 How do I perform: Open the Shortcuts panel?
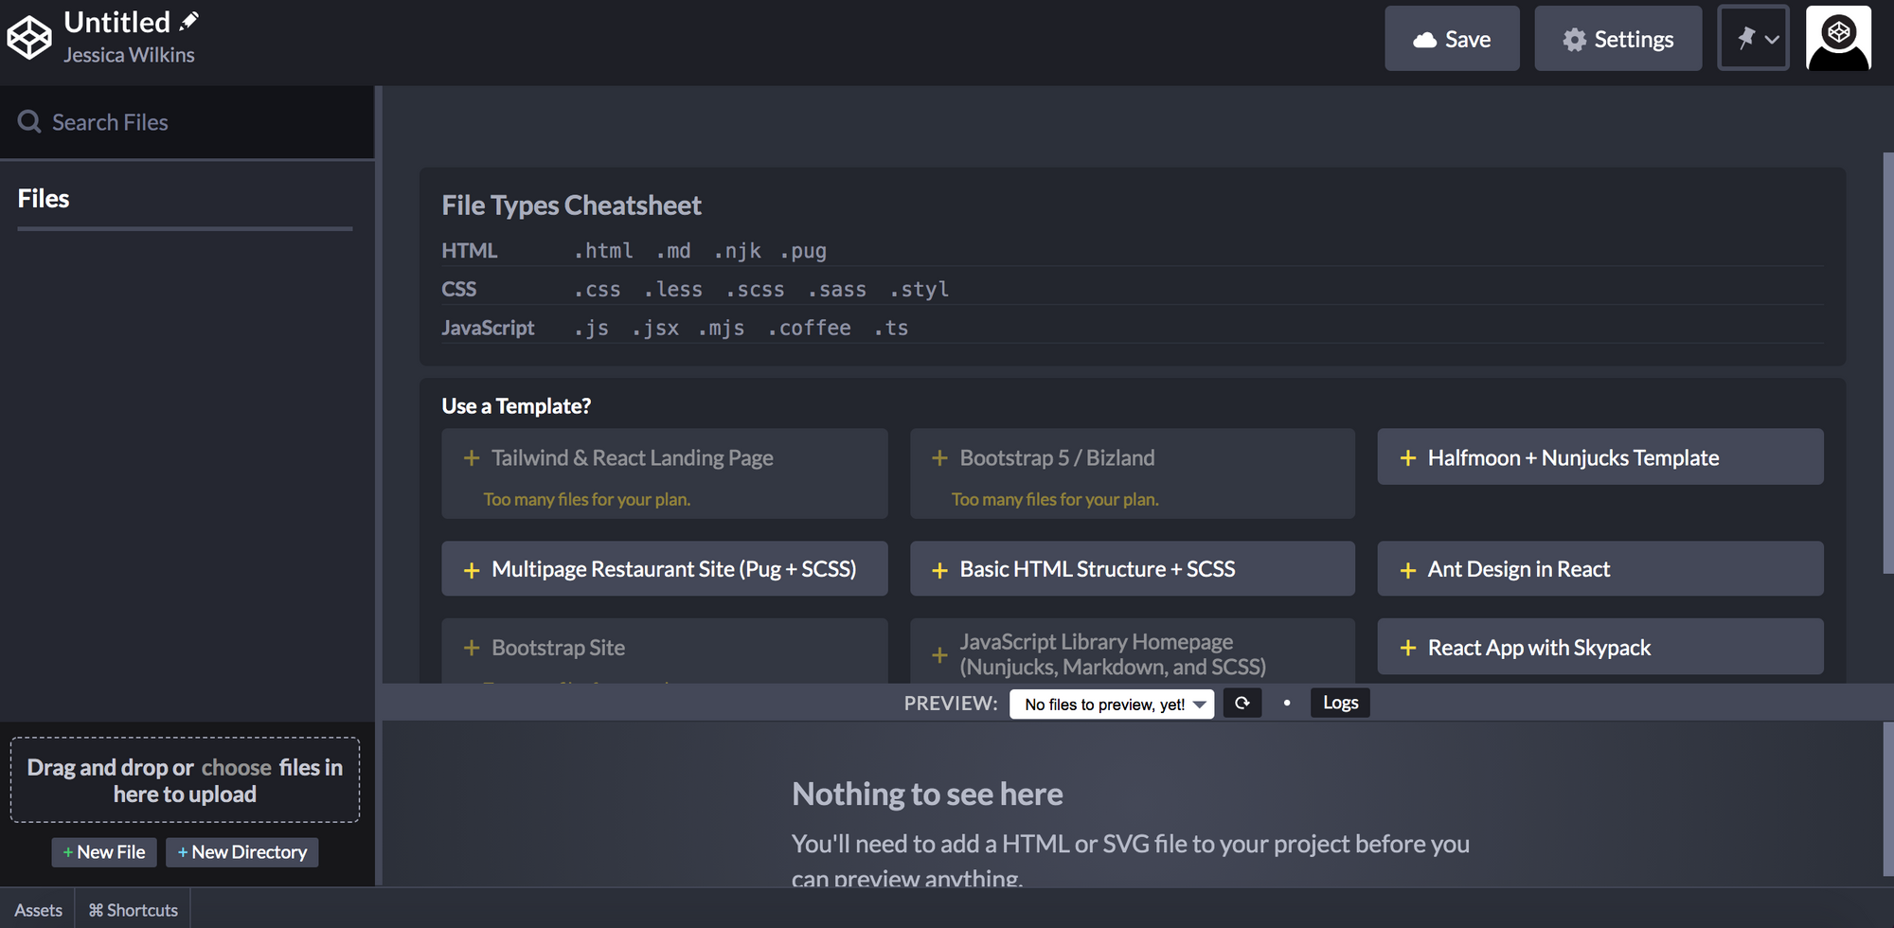(x=134, y=910)
